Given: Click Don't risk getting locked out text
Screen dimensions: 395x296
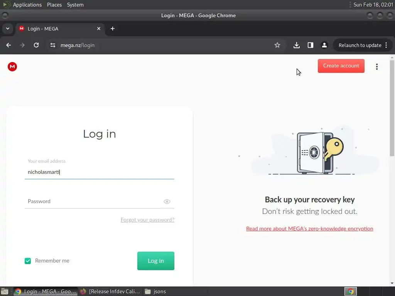Looking at the screenshot, I should point(310,211).
